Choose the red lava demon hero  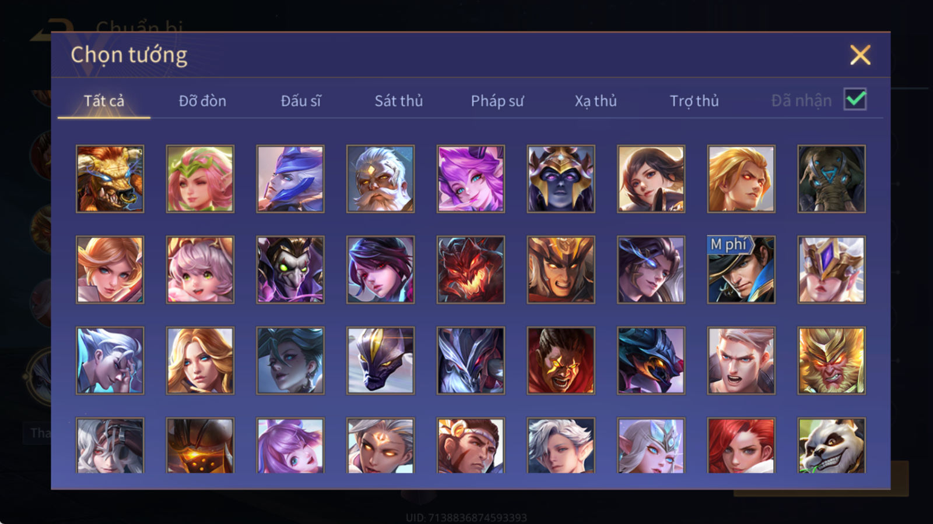click(x=471, y=270)
